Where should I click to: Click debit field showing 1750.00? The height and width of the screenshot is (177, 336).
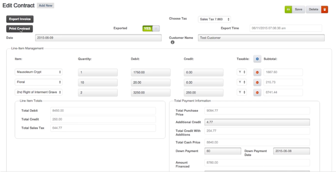pos(150,72)
